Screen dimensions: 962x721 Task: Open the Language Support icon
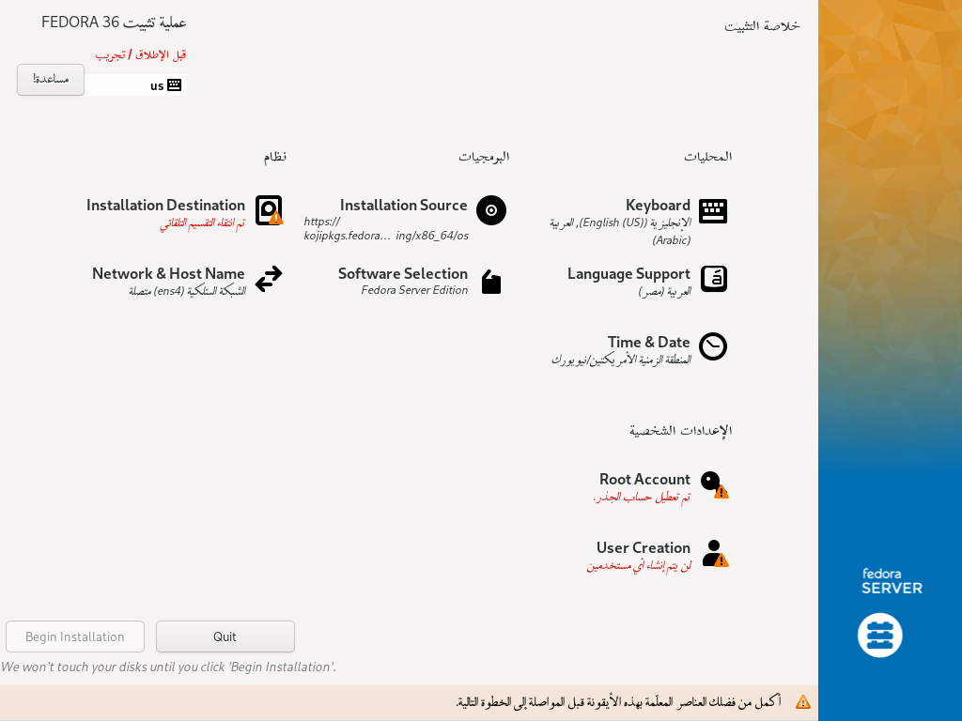[714, 279]
